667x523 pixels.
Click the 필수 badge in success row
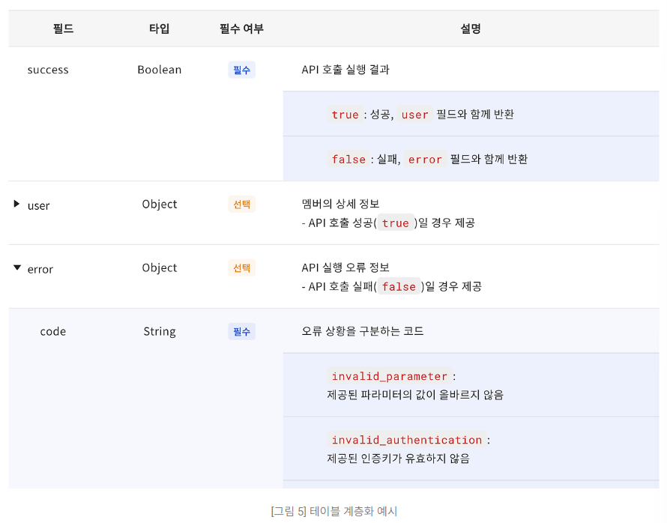coord(241,70)
